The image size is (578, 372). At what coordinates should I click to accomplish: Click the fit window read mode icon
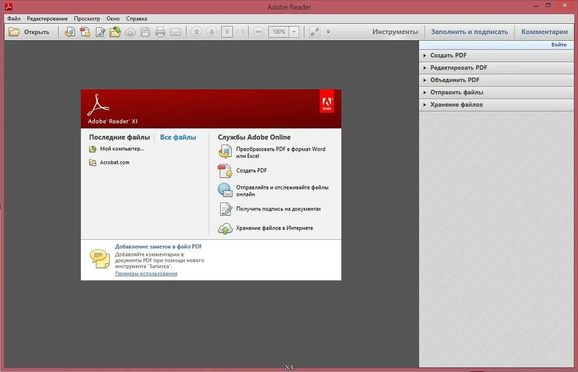click(x=315, y=32)
